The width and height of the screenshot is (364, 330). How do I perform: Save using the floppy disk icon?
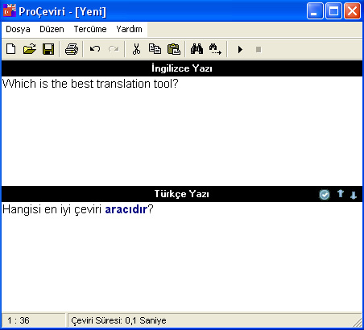(x=48, y=49)
